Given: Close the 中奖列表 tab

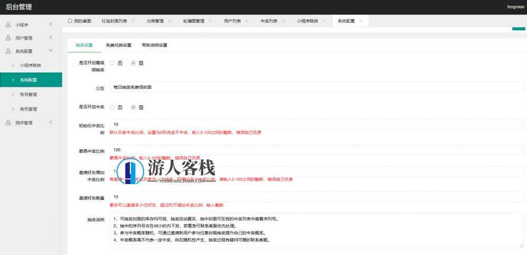Looking at the screenshot, I should click(x=283, y=21).
